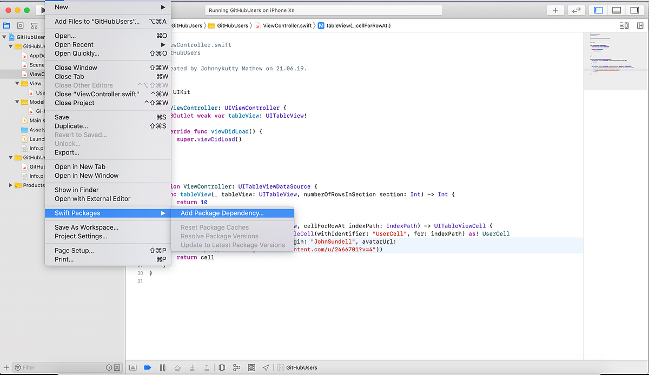Toggle the Debug area visibility
Image resolution: width=649 pixels, height=375 pixels.
click(x=618, y=10)
